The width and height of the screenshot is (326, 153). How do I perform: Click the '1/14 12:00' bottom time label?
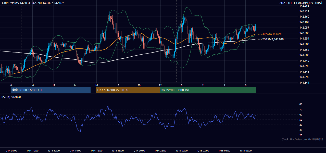point(54,151)
